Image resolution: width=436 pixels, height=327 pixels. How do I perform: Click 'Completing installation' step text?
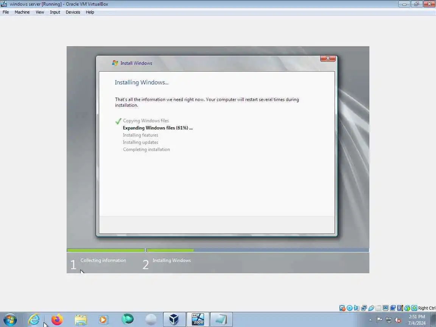pos(146,149)
